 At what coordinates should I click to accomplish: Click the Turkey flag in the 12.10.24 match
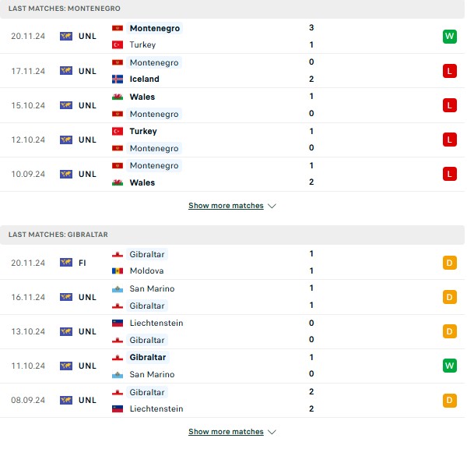tap(118, 131)
